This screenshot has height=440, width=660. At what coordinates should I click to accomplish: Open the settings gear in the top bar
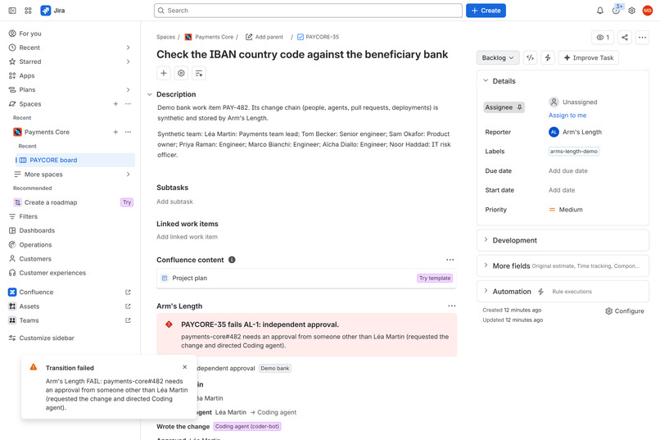coord(632,11)
